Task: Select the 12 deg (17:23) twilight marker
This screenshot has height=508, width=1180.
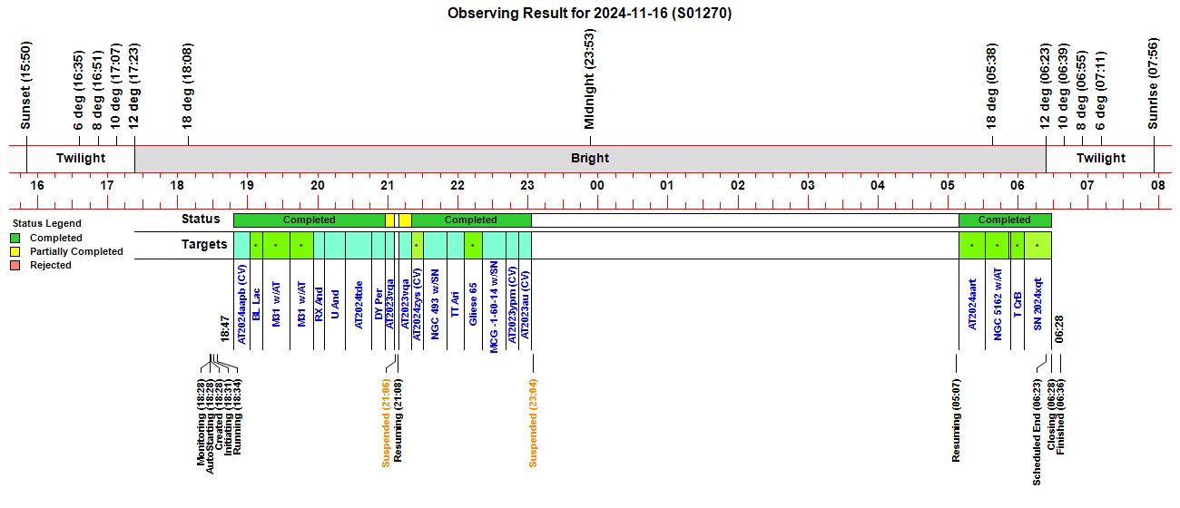Action: (x=134, y=87)
